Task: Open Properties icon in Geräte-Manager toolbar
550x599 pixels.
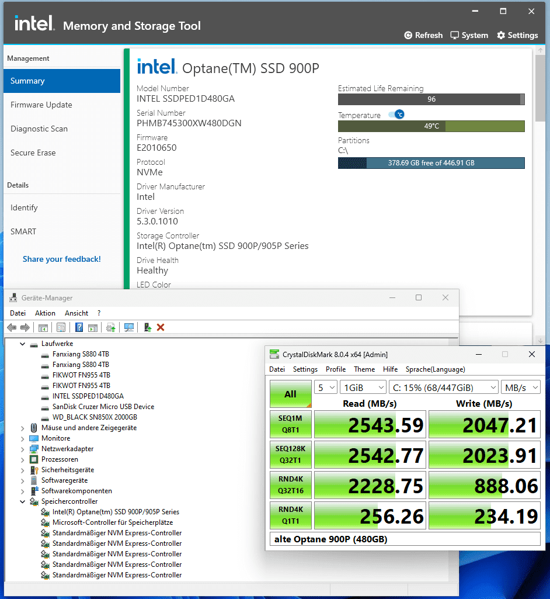Action: tap(61, 327)
